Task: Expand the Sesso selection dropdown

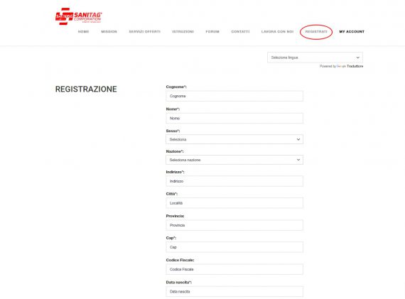Action: 234,139
